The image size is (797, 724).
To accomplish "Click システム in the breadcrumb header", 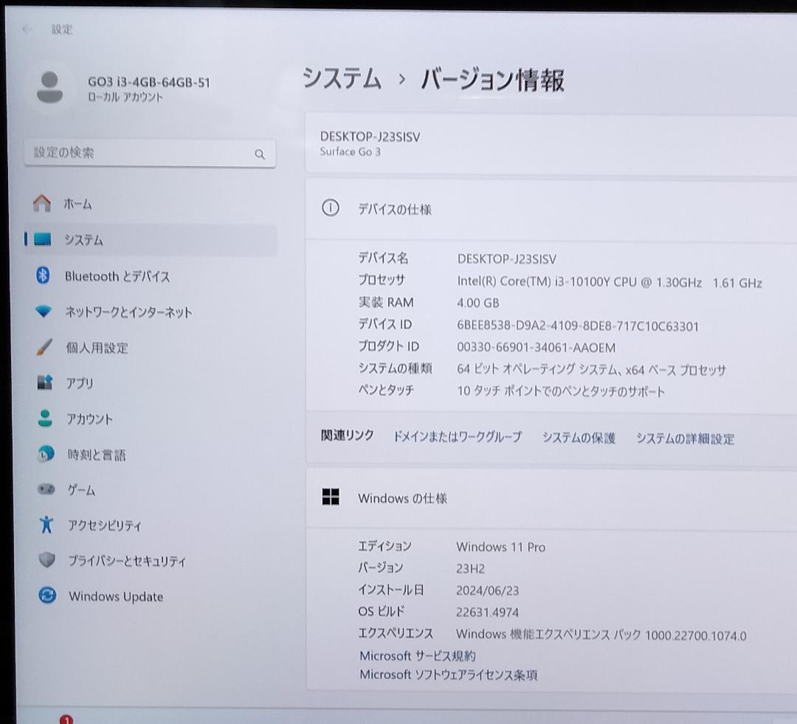I will [342, 79].
